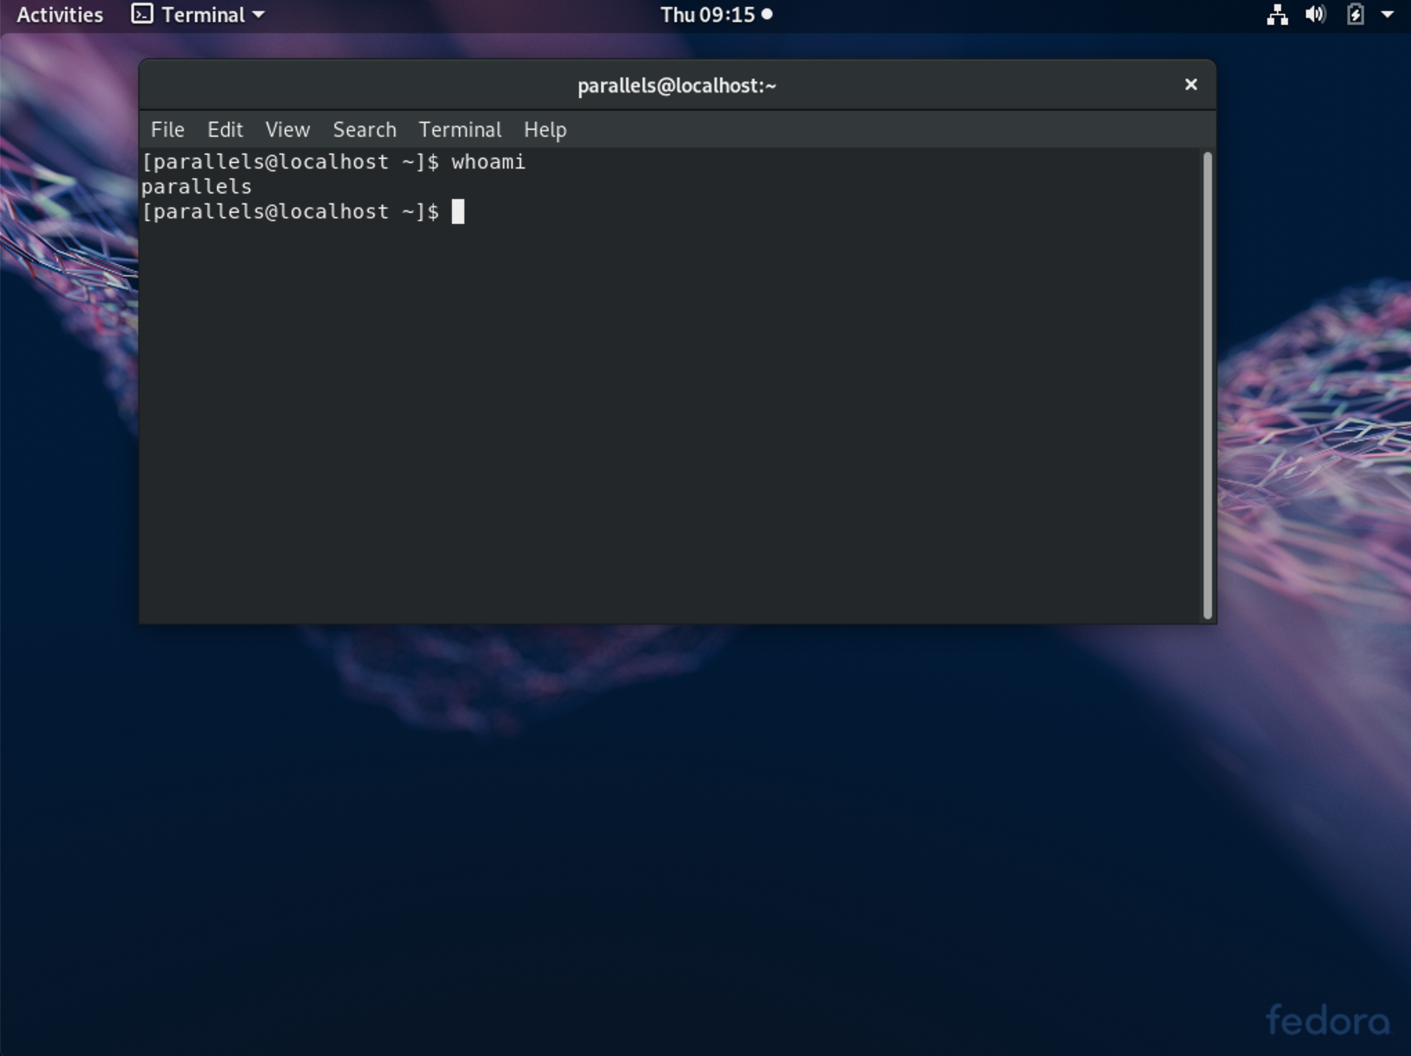
Task: Click the terminal cursor at the prompt
Action: coord(458,211)
